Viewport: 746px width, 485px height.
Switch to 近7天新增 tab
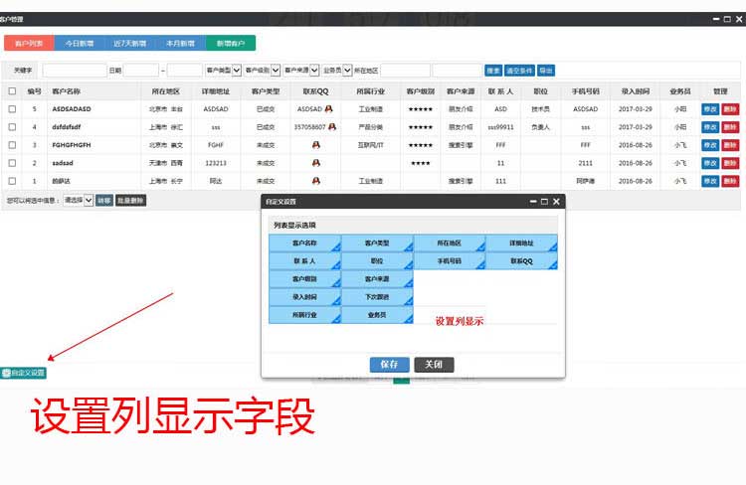coord(130,44)
